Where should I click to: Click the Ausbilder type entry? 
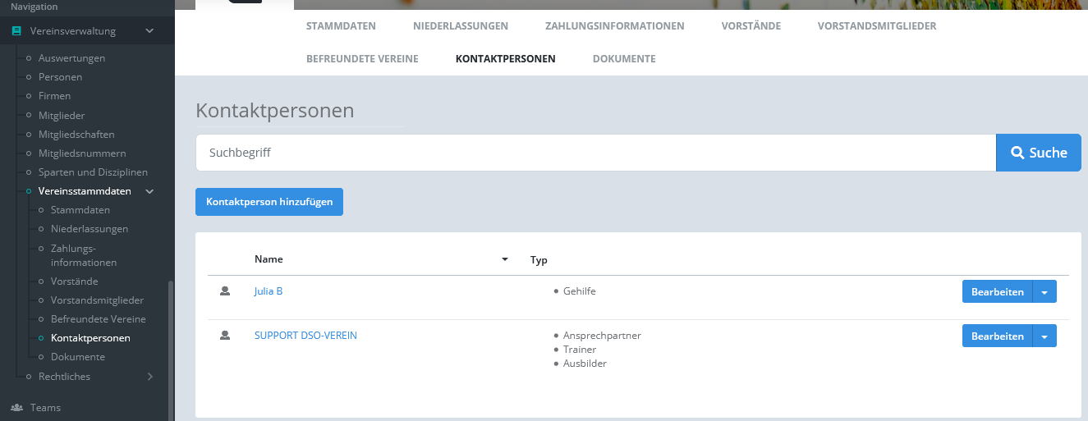click(x=585, y=364)
